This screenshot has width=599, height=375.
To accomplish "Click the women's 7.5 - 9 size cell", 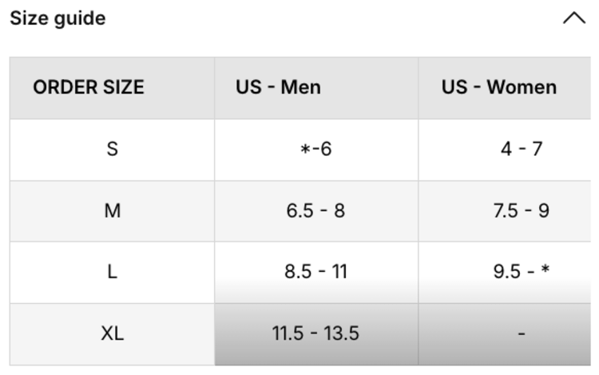I will (x=522, y=211).
